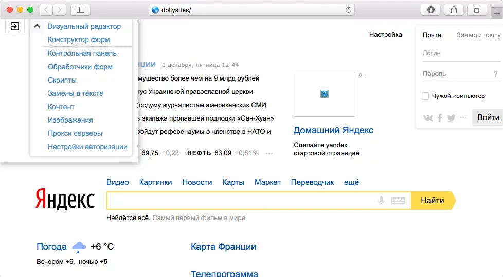Focus the Логин input field
Screen dimensions: 503x277
[x=461, y=53]
